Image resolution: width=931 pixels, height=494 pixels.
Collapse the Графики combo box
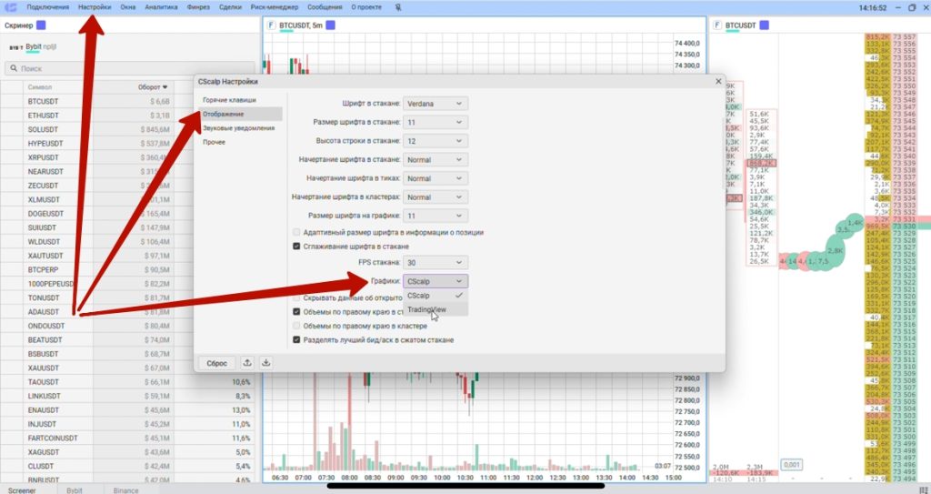(x=435, y=281)
